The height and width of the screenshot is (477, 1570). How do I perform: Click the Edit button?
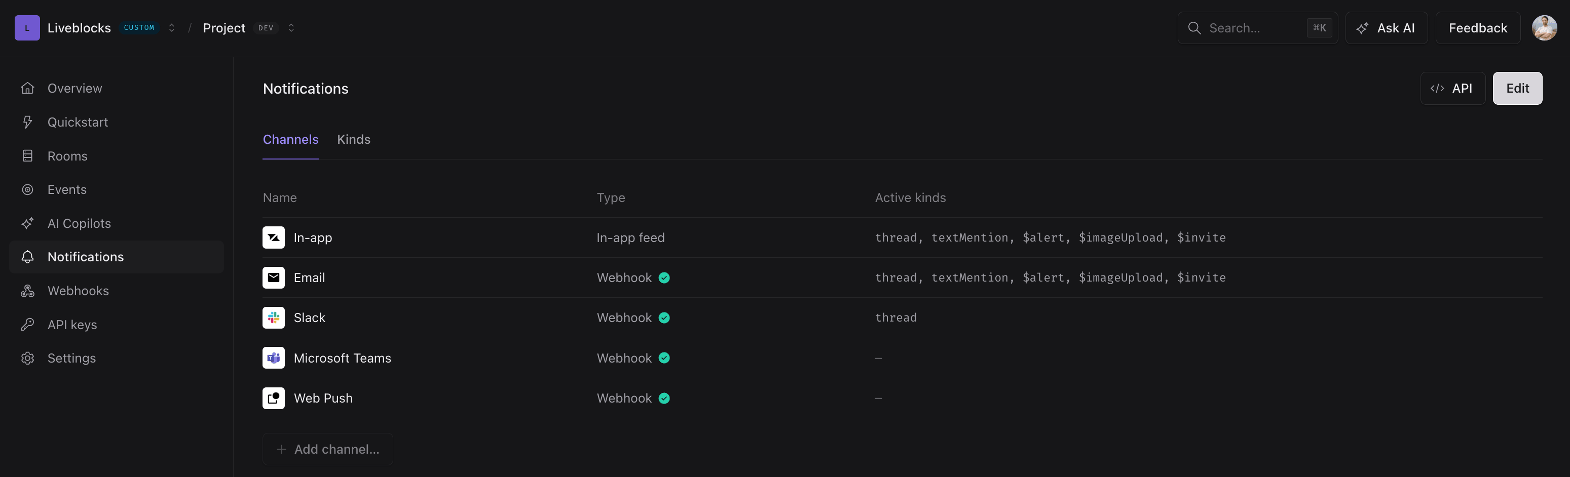coord(1517,88)
